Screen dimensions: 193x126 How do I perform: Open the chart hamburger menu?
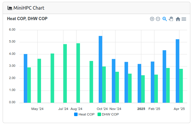[x=184, y=19]
